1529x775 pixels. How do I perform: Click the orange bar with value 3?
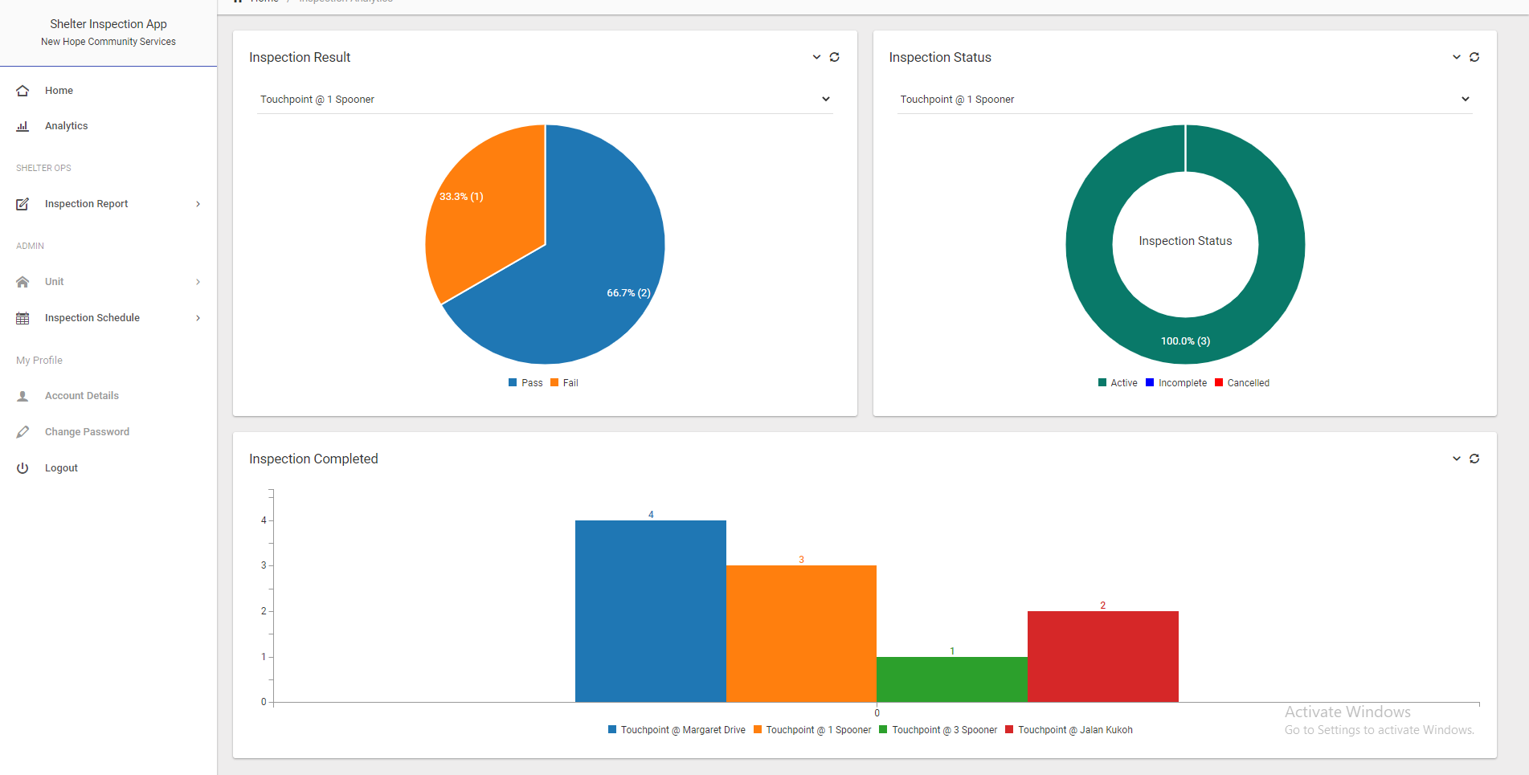[x=801, y=634]
